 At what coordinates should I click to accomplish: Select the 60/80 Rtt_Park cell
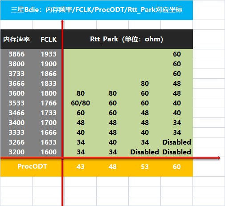(80, 103)
